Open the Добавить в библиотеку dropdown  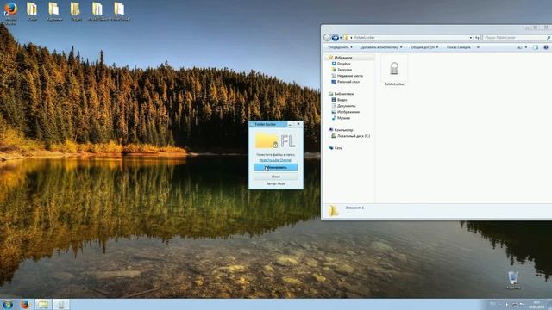pyautogui.click(x=381, y=47)
